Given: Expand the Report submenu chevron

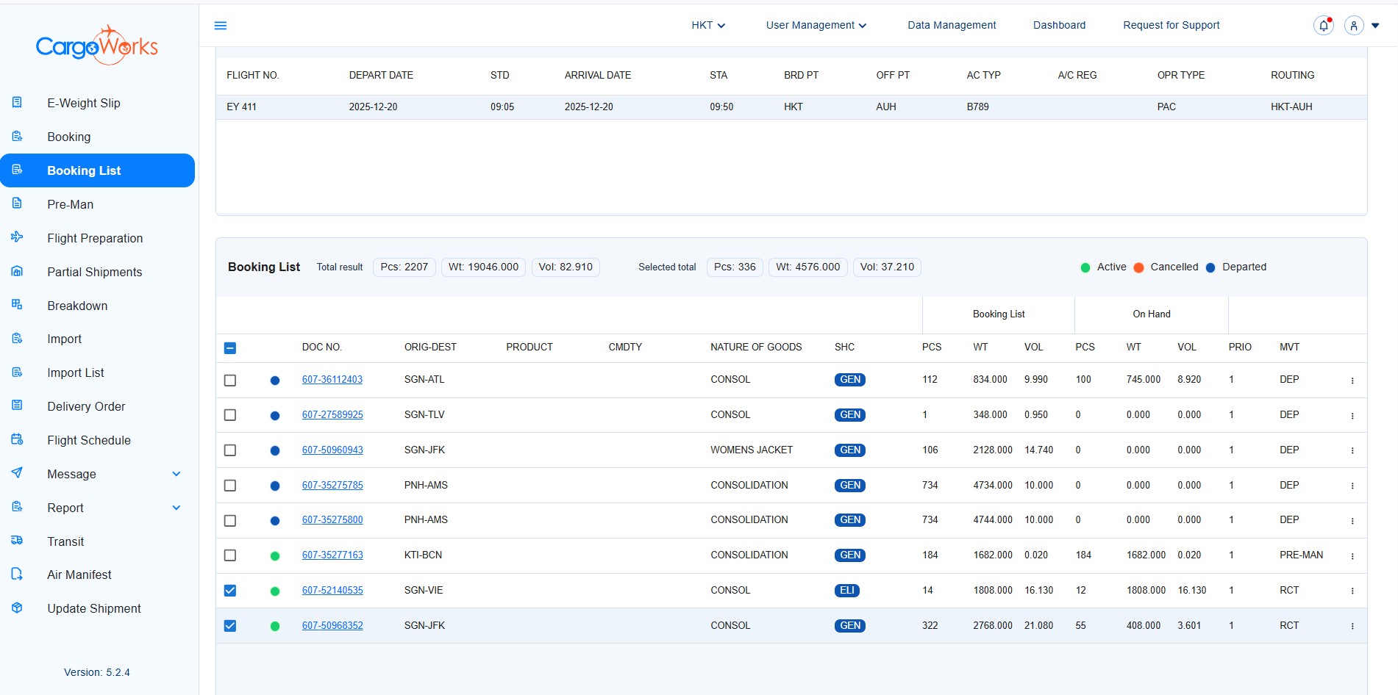Looking at the screenshot, I should [176, 508].
